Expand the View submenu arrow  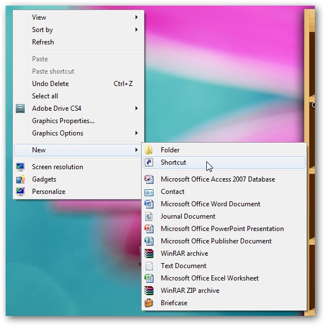click(137, 17)
